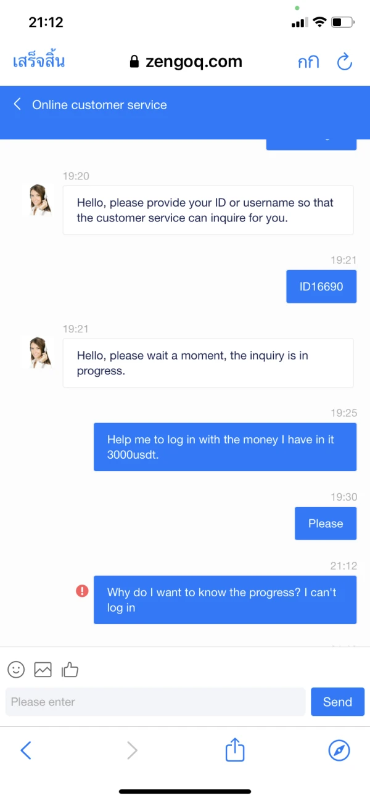Reload the page with refresh icon
The width and height of the screenshot is (370, 801).
coord(344,62)
